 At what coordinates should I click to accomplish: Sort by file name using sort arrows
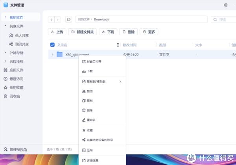(118, 45)
